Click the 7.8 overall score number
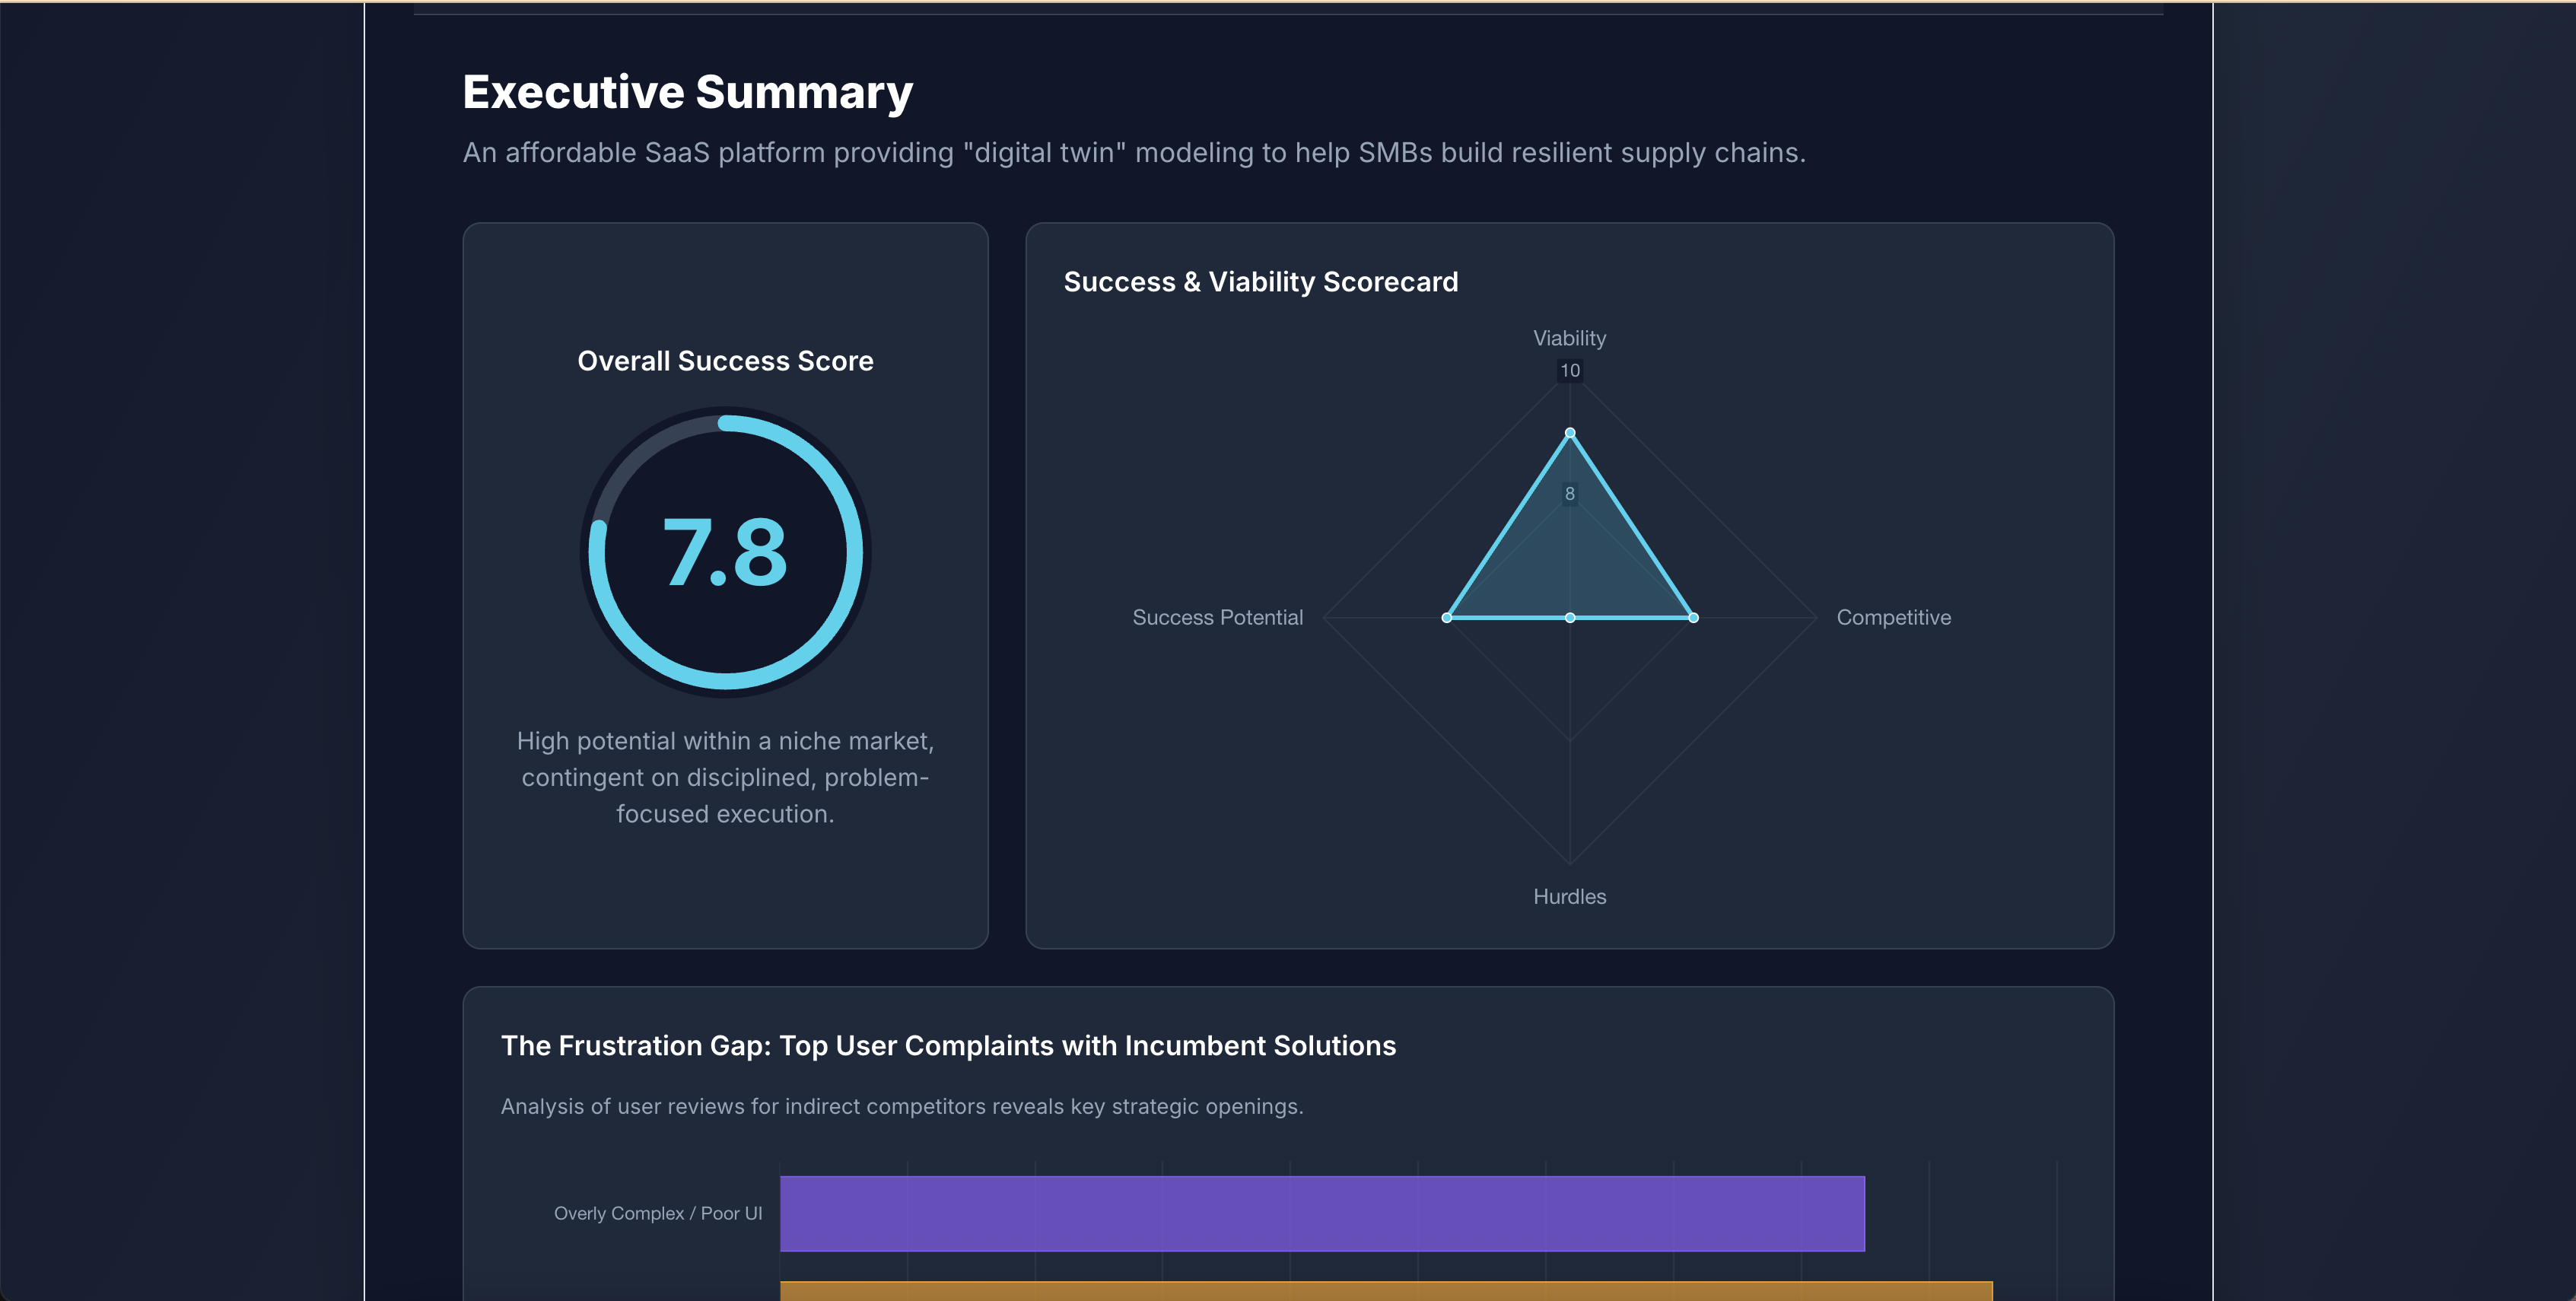Viewport: 2576px width, 1301px height. pyautogui.click(x=725, y=552)
